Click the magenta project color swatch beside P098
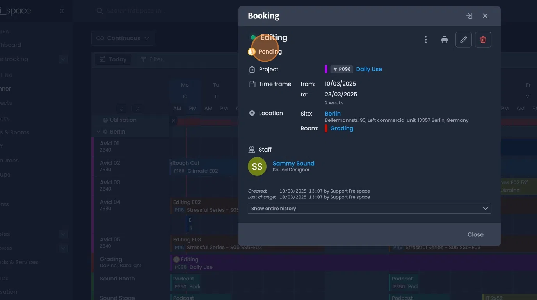The width and height of the screenshot is (537, 300). click(x=327, y=69)
